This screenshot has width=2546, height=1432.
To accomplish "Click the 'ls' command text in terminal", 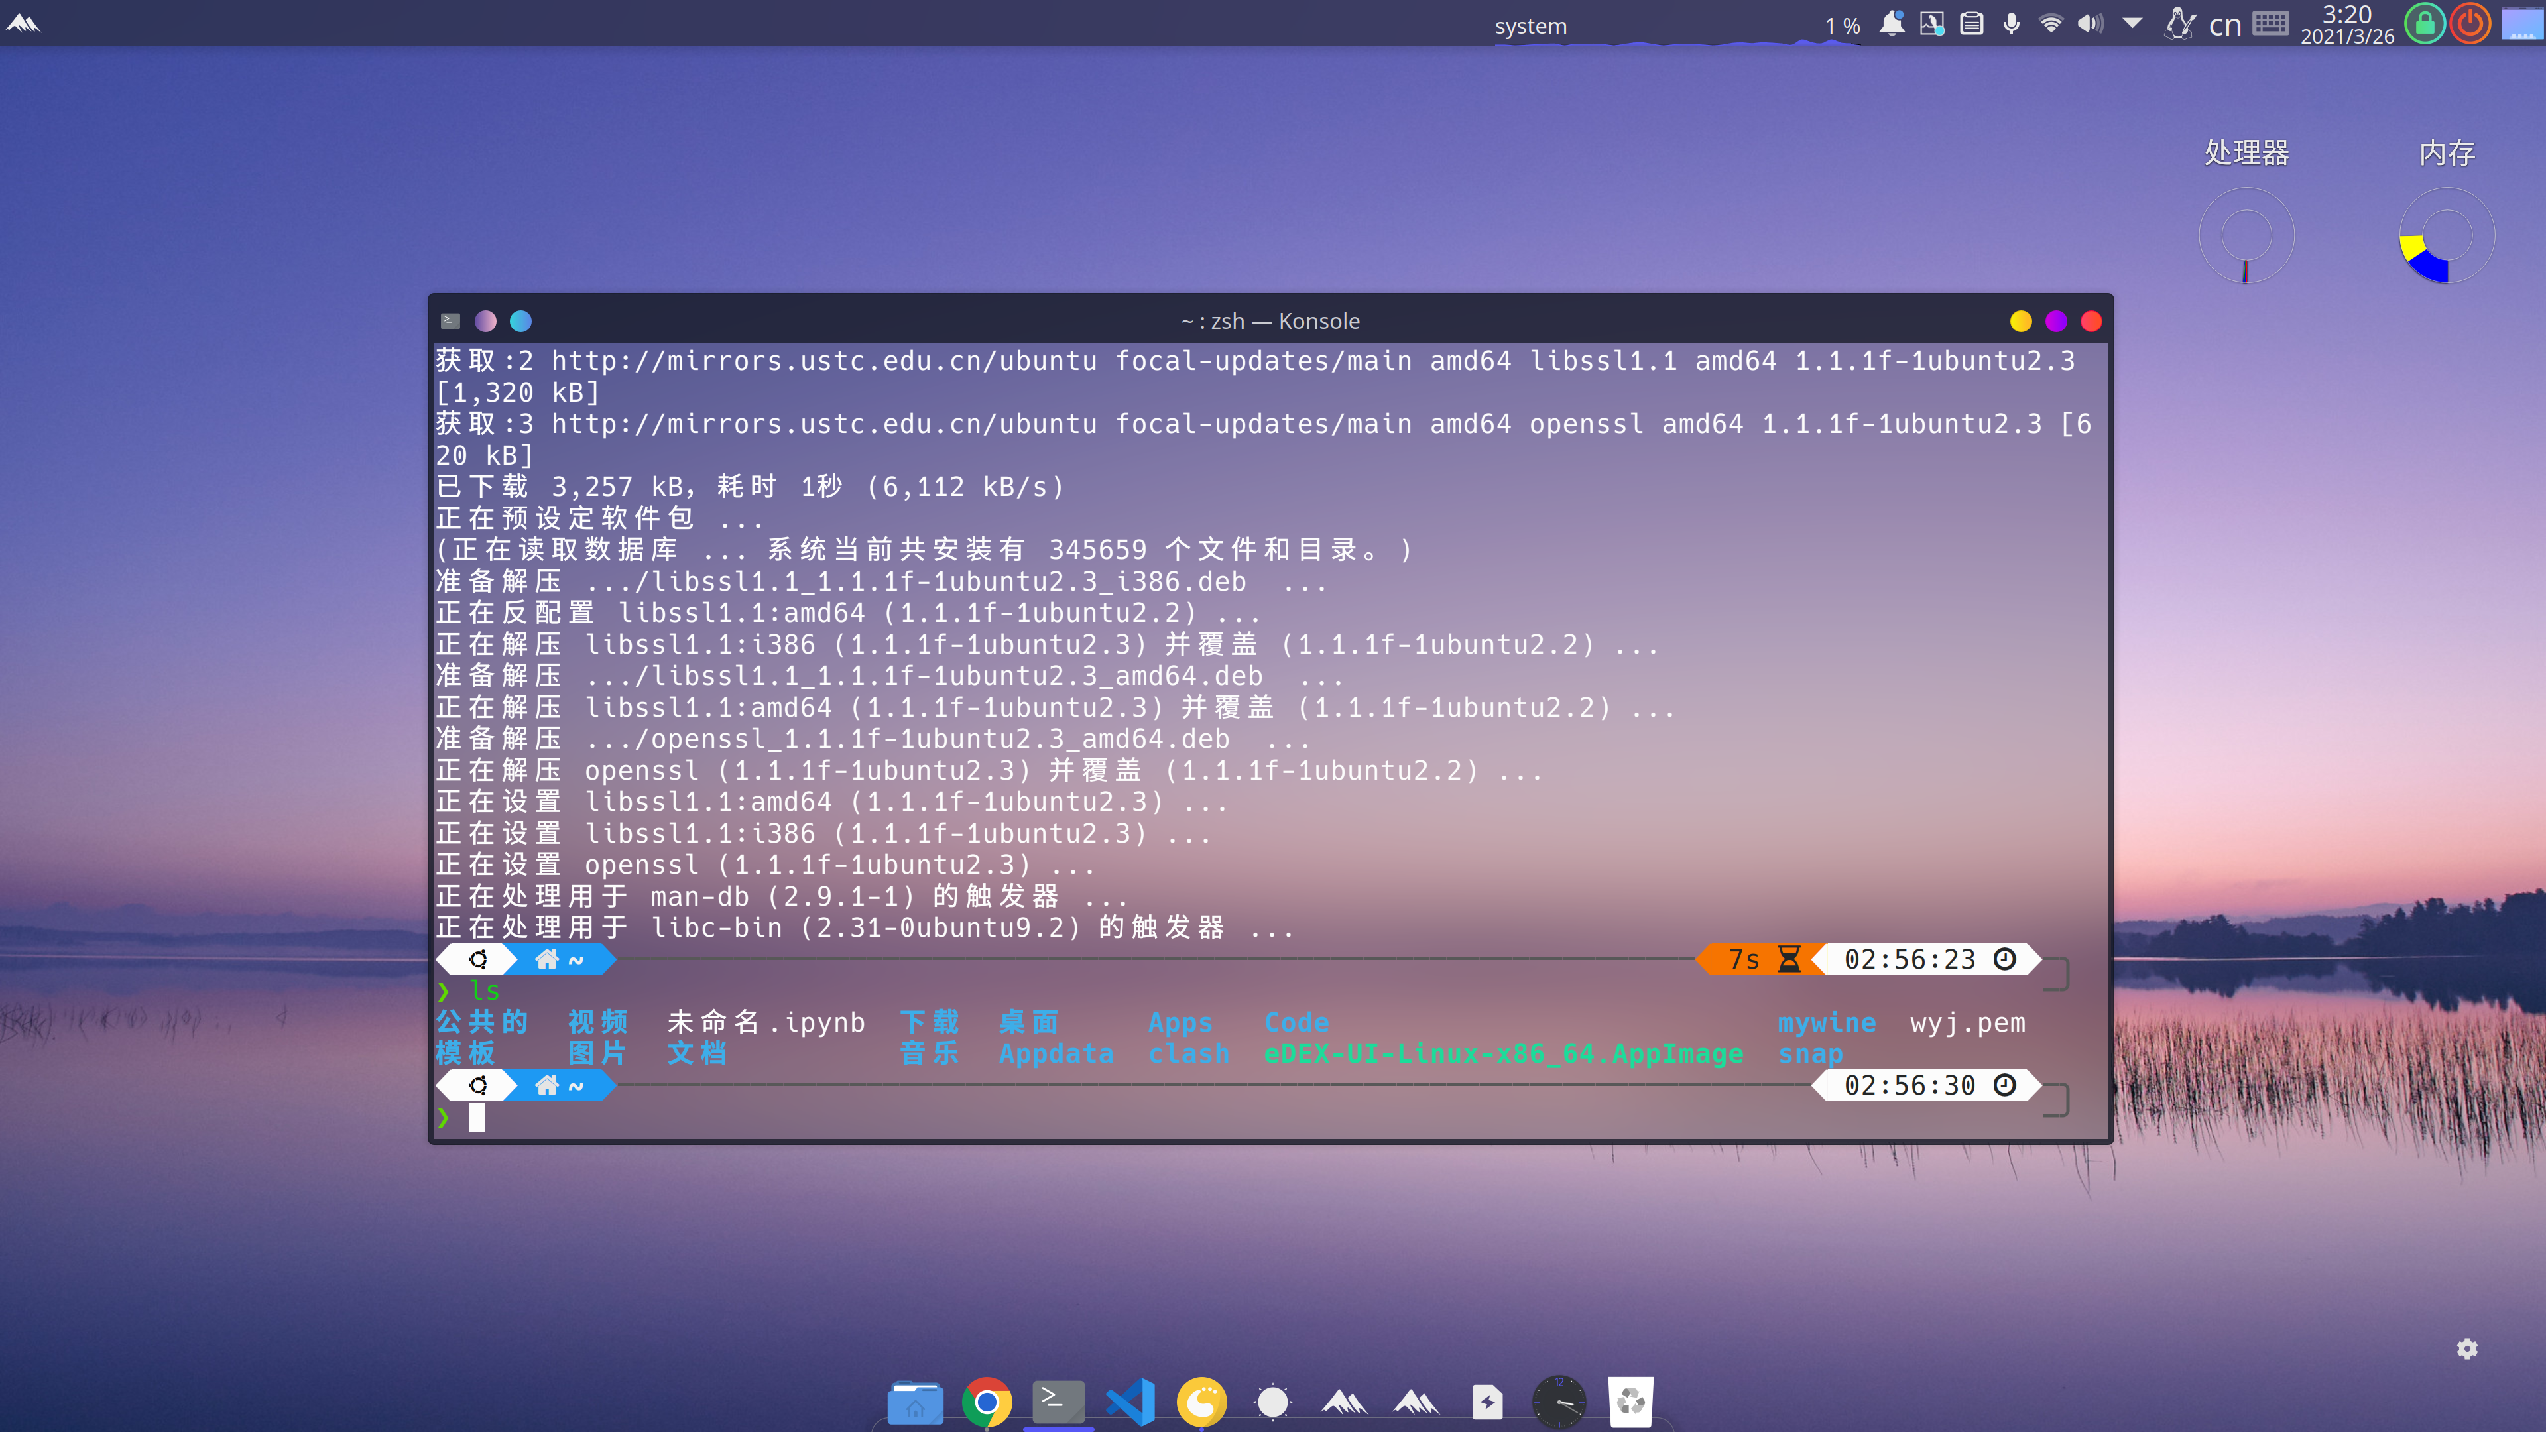I will (x=484, y=990).
